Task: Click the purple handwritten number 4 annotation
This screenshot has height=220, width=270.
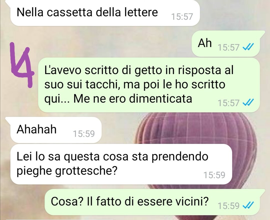Action: [x=22, y=65]
